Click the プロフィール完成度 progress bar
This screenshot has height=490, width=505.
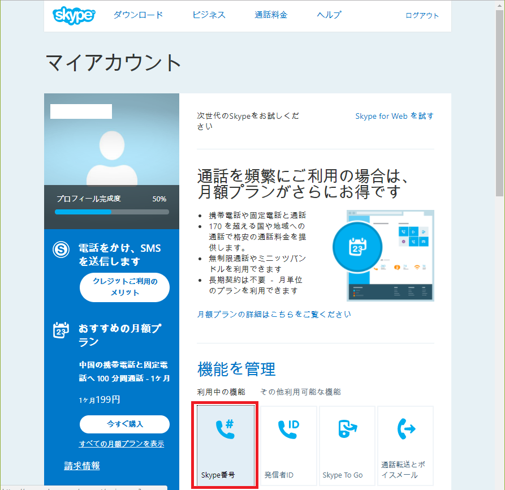(112, 212)
